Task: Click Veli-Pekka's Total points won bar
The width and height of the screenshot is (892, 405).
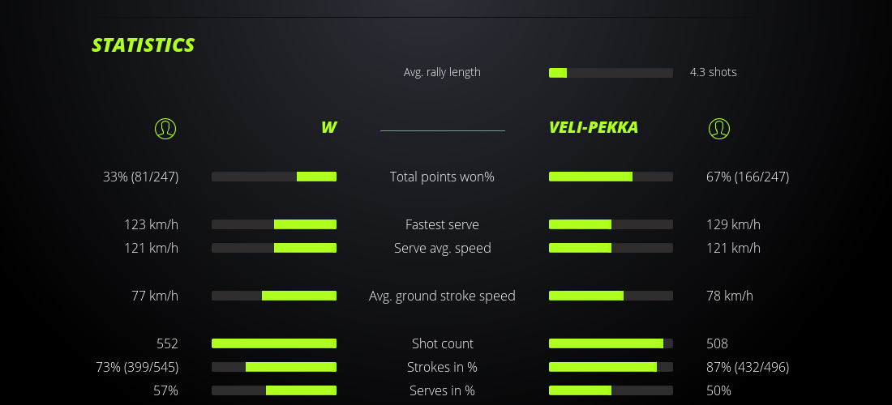Action: pos(611,177)
